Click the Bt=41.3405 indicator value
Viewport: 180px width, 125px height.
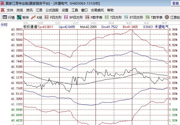pyautogui.click(x=130, y=27)
